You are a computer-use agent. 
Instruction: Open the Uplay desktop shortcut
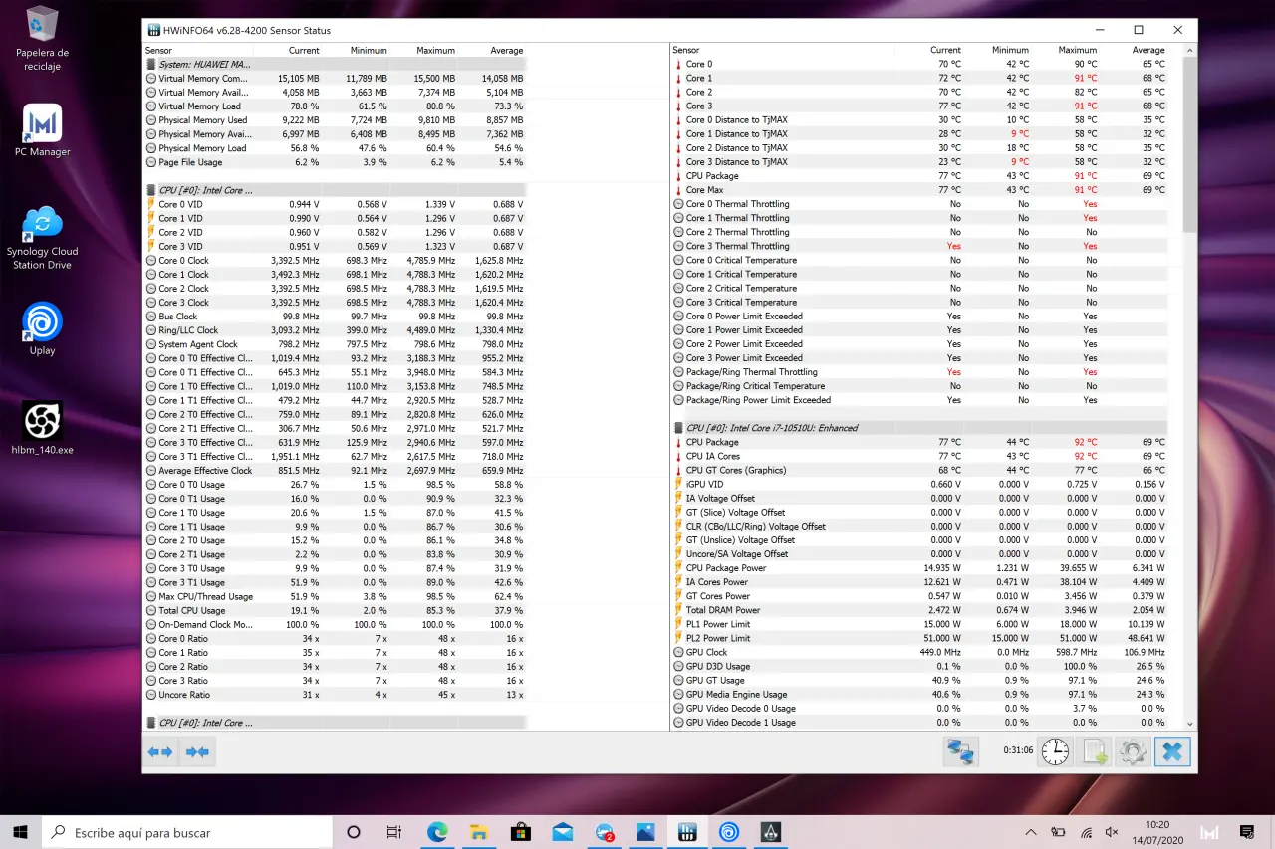pyautogui.click(x=42, y=327)
